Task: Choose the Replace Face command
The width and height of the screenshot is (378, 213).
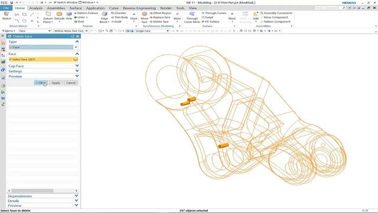Action: coord(160,17)
